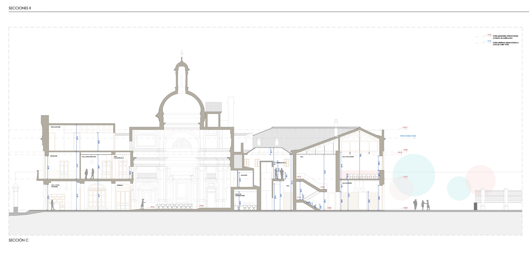Image resolution: width=529 pixels, height=258 pixels.
Task: Click the Cotas relativas legend entry
Action: [505, 43]
